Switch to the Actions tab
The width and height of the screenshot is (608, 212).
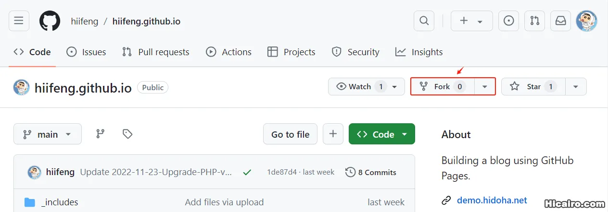(228, 52)
